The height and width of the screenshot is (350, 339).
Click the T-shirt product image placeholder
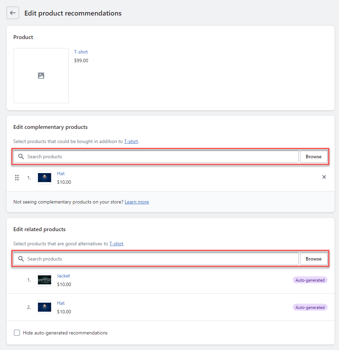(x=41, y=76)
